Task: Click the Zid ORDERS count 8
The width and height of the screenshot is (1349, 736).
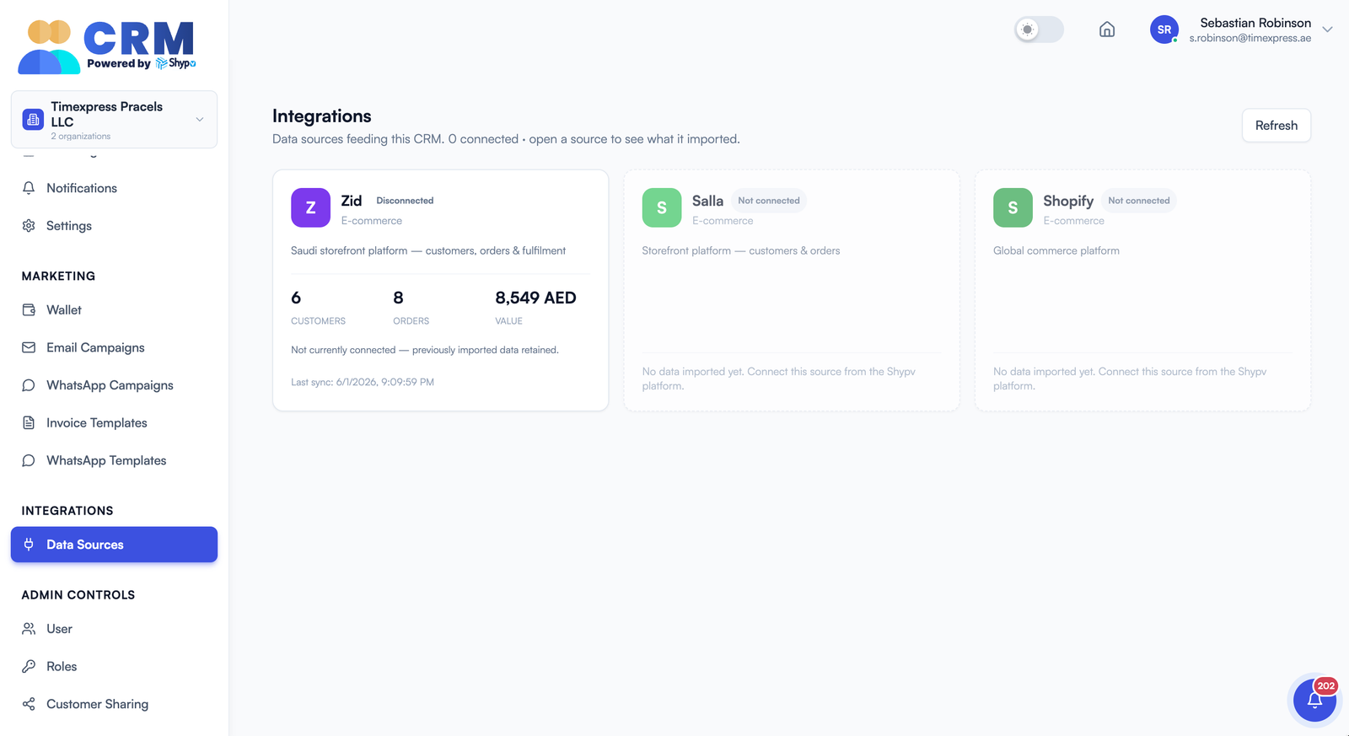Action: coord(398,298)
